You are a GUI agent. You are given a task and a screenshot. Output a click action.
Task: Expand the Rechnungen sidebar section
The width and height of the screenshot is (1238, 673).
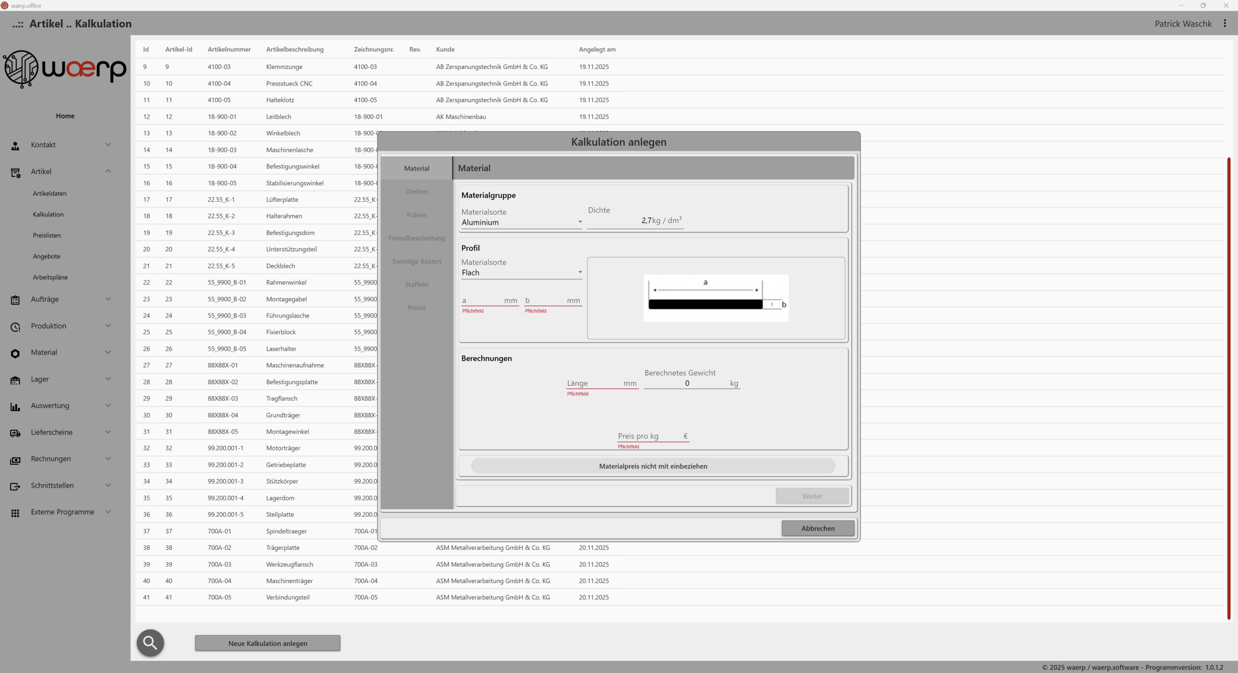coord(108,459)
